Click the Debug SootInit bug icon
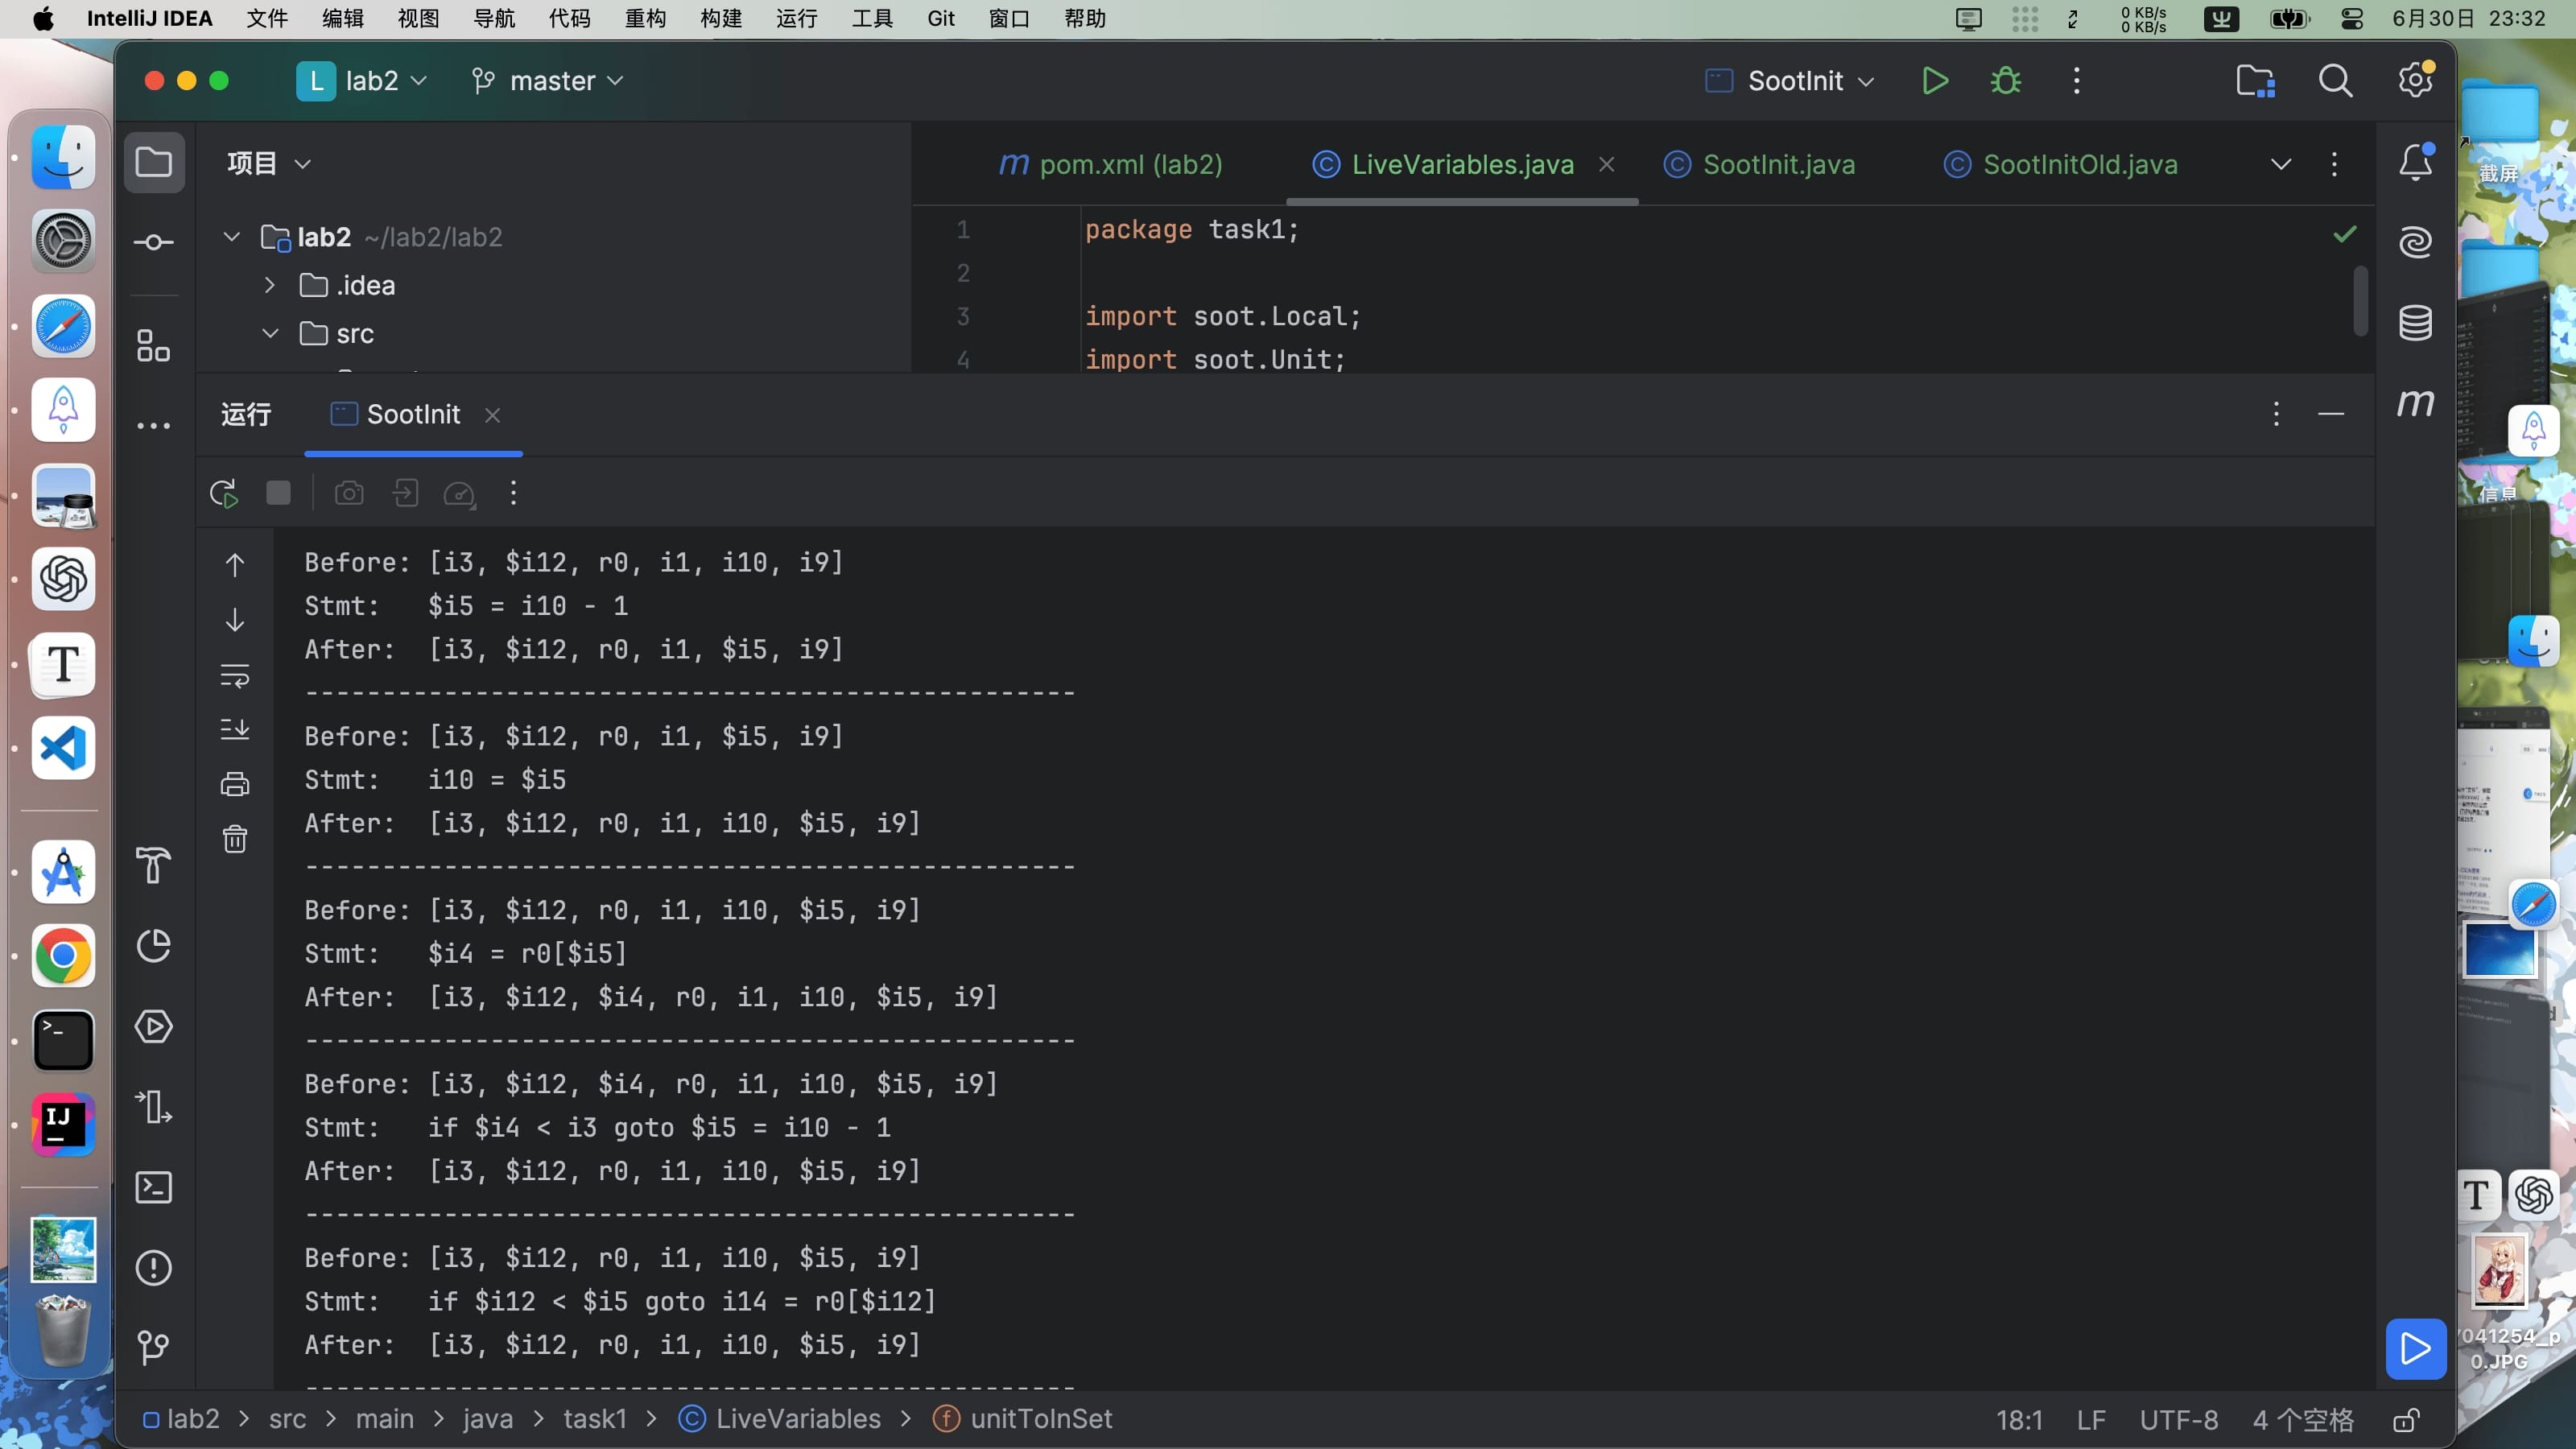 [2005, 81]
